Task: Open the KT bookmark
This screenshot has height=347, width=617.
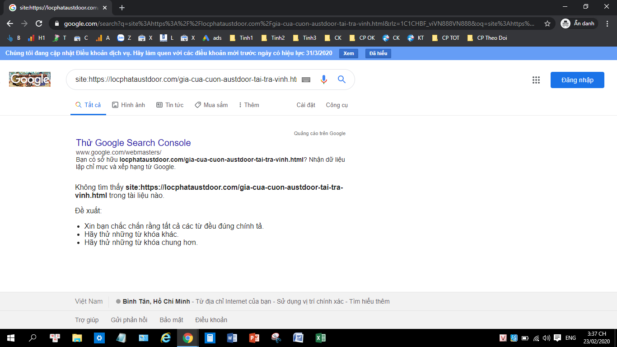Action: coord(416,38)
